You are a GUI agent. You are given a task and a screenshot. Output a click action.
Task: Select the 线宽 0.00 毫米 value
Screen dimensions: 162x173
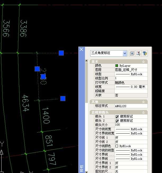point(131,87)
